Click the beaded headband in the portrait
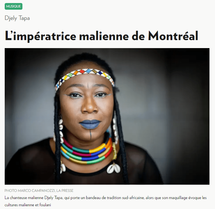 click(x=85, y=78)
